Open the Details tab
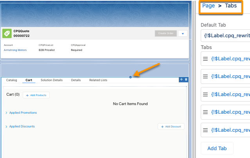250x158 pixels. pyautogui.click(x=76, y=80)
